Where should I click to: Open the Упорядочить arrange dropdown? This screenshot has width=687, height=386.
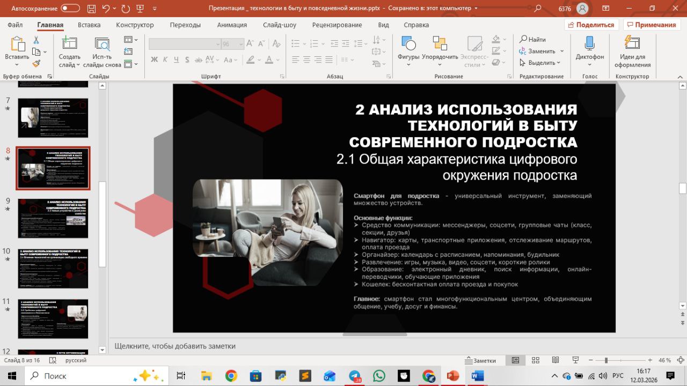(x=440, y=65)
